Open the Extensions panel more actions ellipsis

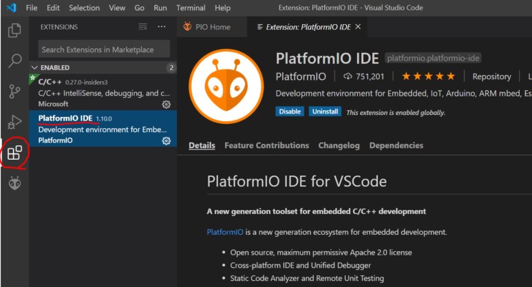(162, 26)
